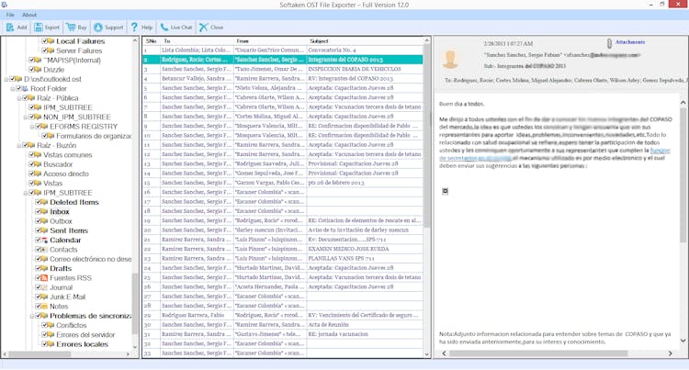Collapse the EFORMS REGISTRY node

(x=32, y=127)
